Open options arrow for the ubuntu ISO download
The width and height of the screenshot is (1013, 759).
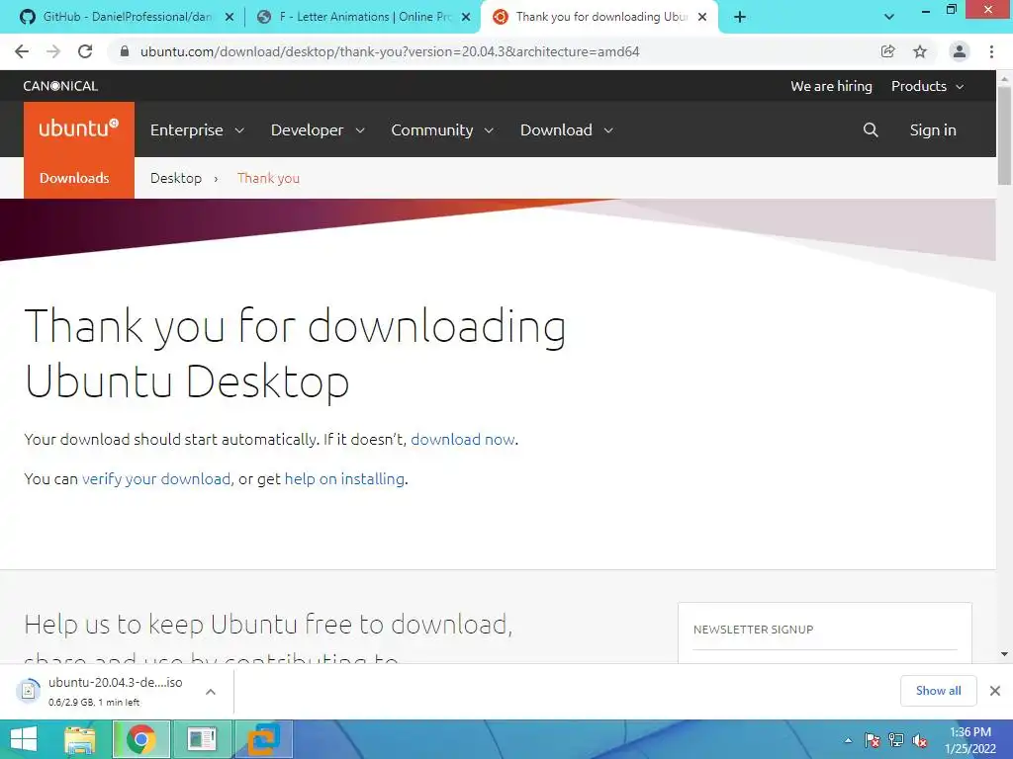211,691
